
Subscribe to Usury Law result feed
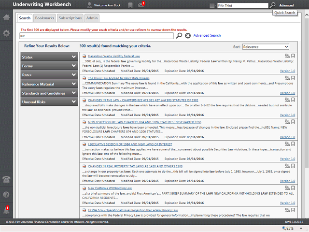pyautogui.click(x=287, y=78)
